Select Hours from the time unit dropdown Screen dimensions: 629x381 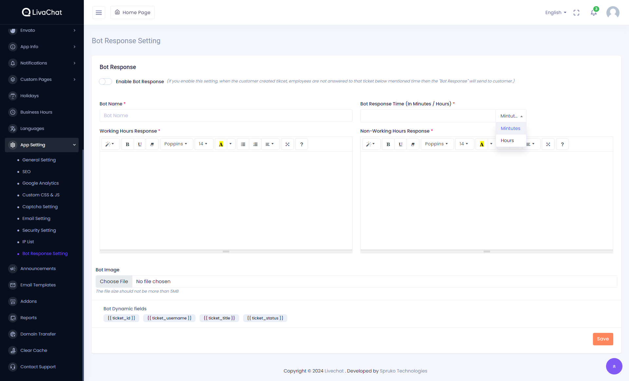click(507, 140)
